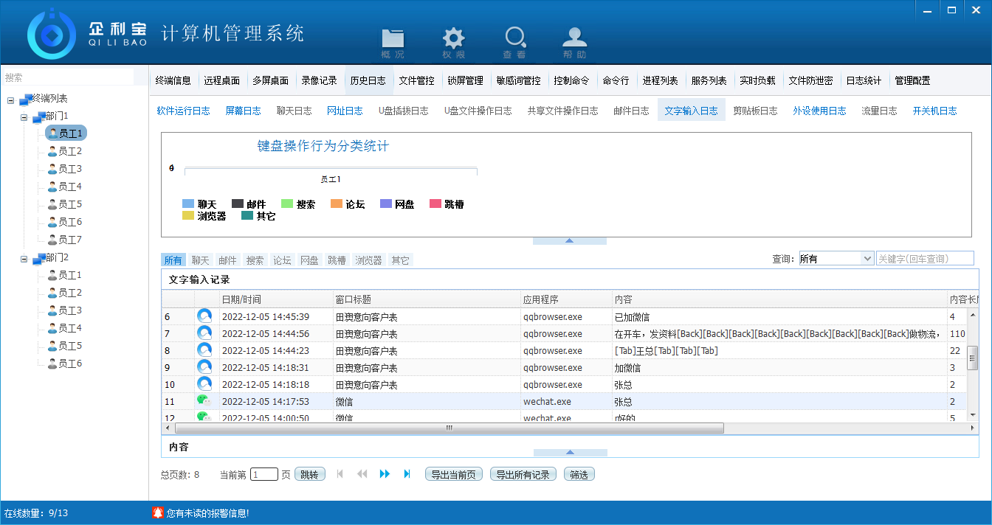Viewport: 992px width, 525px height.
Task: Filter records by the 聊天 category
Action: coord(200,260)
